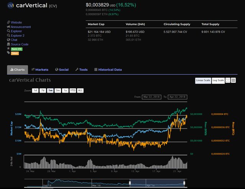Click the chain link icon beside Website

pos(8,22)
